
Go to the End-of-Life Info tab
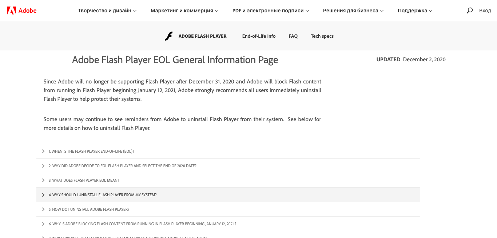(x=259, y=36)
